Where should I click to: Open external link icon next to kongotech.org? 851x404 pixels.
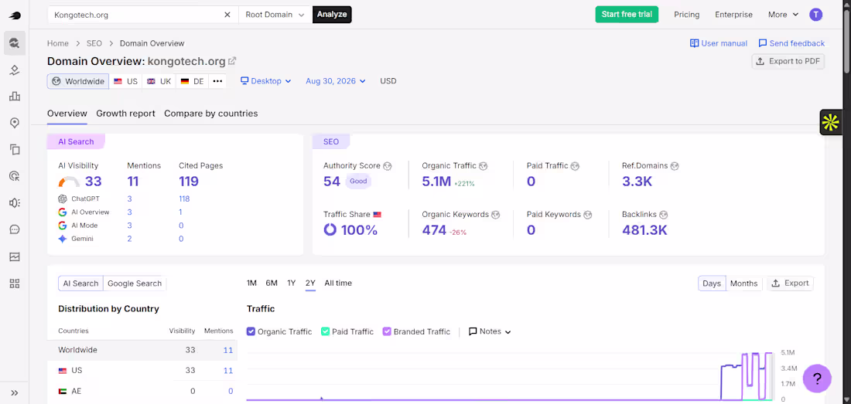(x=232, y=61)
